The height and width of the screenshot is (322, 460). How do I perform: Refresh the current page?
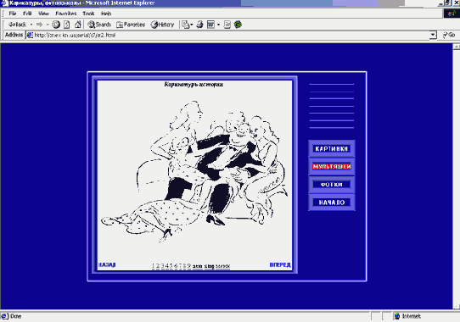coord(67,25)
